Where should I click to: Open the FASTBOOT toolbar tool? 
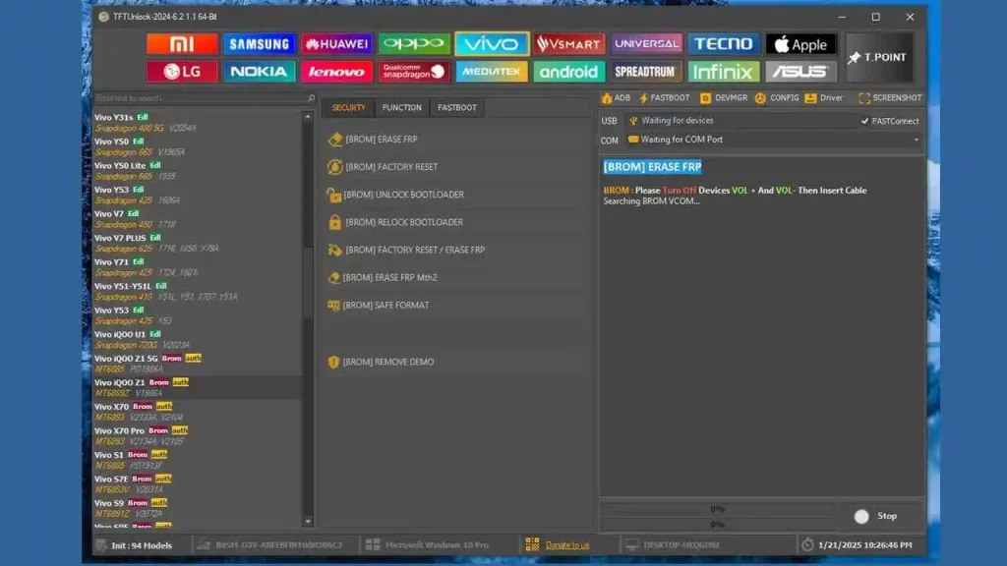click(x=664, y=98)
